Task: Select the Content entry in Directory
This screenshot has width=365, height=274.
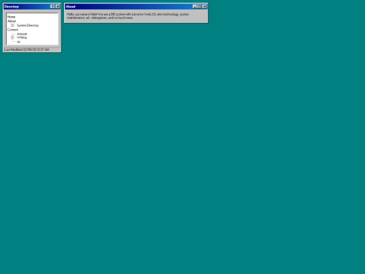Action: tap(13, 30)
